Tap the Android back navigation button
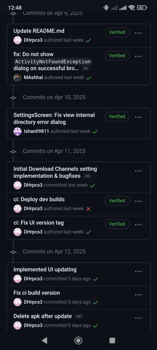The image size is (157, 350). pyautogui.click(x=45, y=340)
